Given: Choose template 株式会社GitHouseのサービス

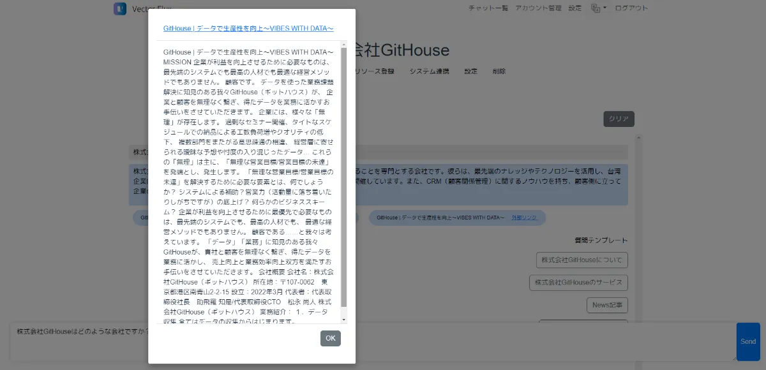Looking at the screenshot, I should point(578,283).
